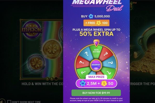Click the + FREE 100 orange badge
The image size is (155, 103).
coord(96,23)
